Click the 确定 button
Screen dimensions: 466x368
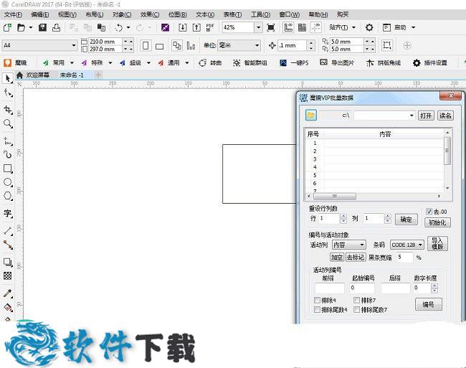[406, 220]
